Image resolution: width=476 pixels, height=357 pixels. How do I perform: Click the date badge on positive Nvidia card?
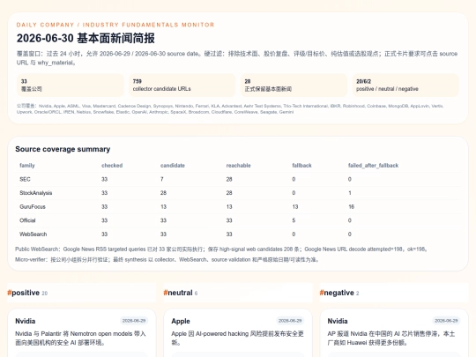click(x=134, y=321)
